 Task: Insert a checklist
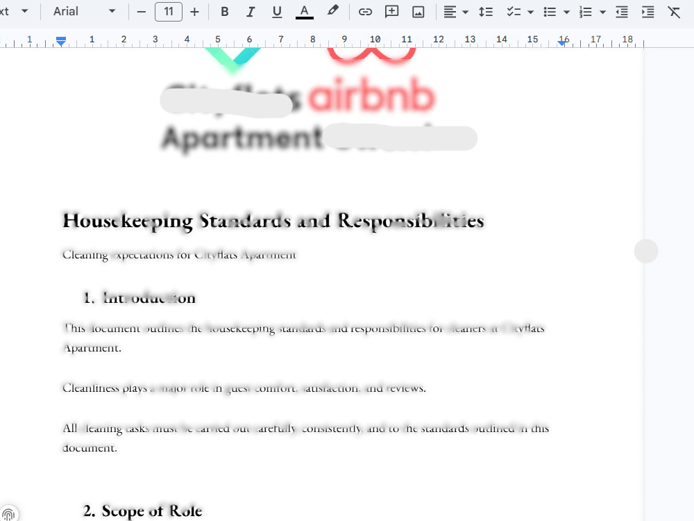(514, 12)
